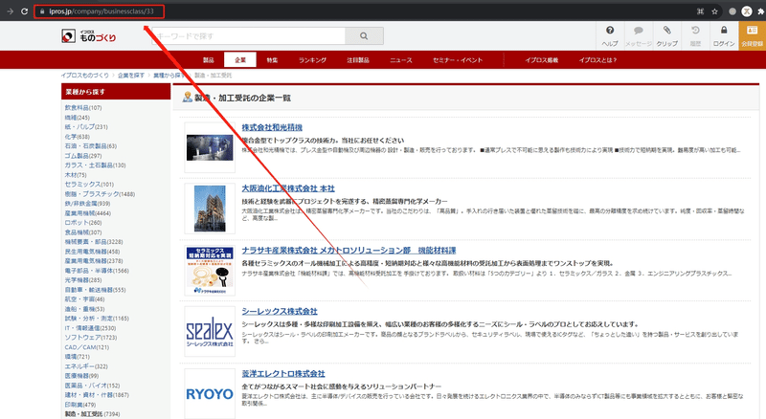Open ゴム製品(297) category
766x419 pixels.
click(x=83, y=155)
